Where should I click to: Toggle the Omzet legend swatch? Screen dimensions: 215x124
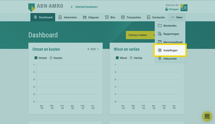tap(36, 58)
